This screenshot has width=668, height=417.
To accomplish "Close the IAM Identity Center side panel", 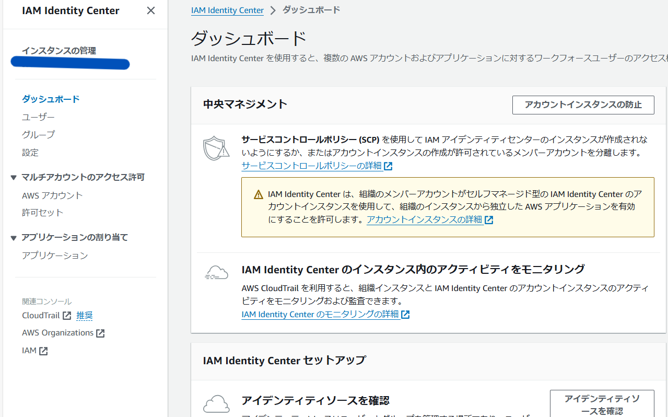I will 151,10.
